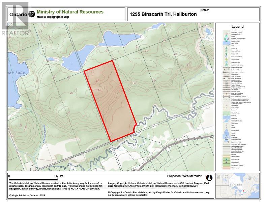
Task: Click the Legend panel heading
Action: pyautogui.click(x=237, y=27)
